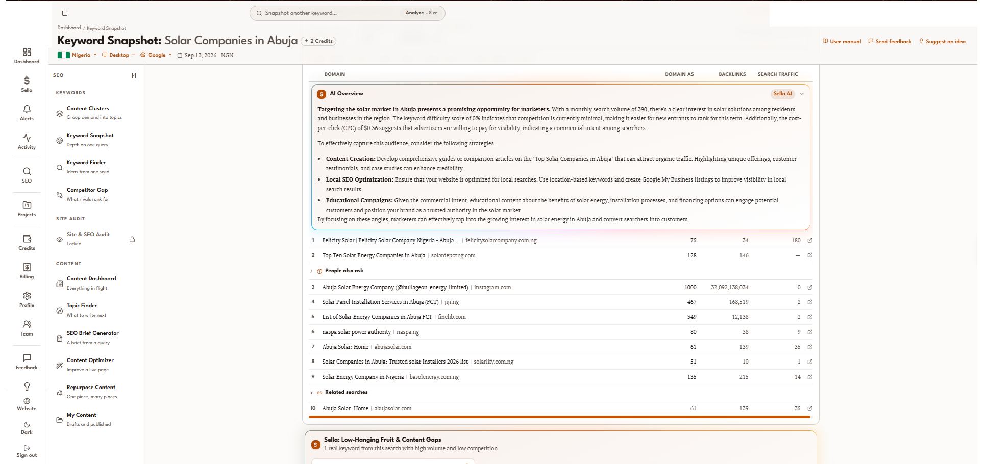Viewport: 988px width, 464px height.
Task: Open Competitor Gap menu item
Action: [95, 194]
